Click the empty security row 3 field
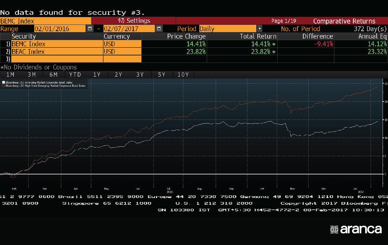This screenshot has width=388, height=245. [x=57, y=59]
